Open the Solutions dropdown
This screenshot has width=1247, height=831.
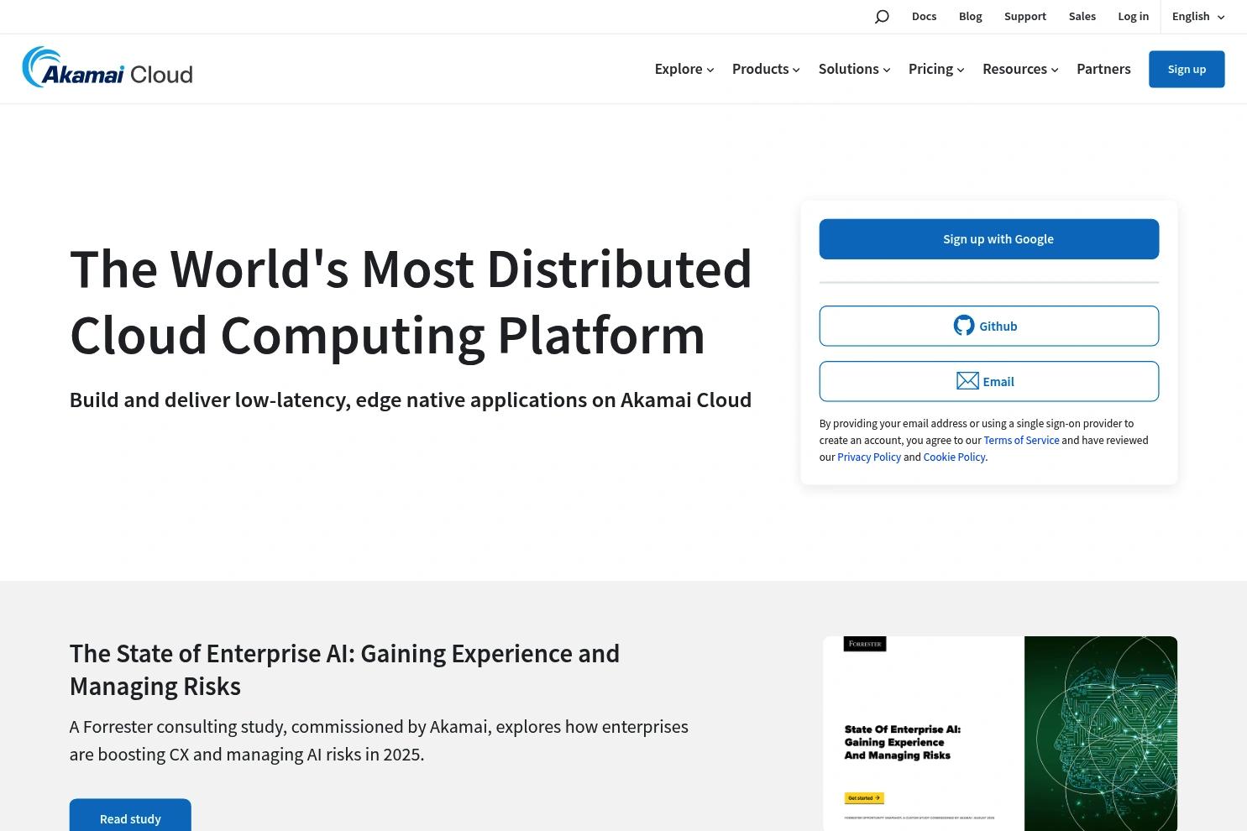854,69
